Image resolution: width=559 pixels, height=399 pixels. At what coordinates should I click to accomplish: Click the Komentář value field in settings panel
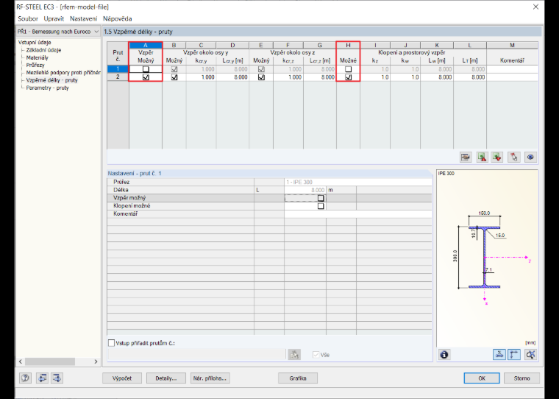coord(358,213)
